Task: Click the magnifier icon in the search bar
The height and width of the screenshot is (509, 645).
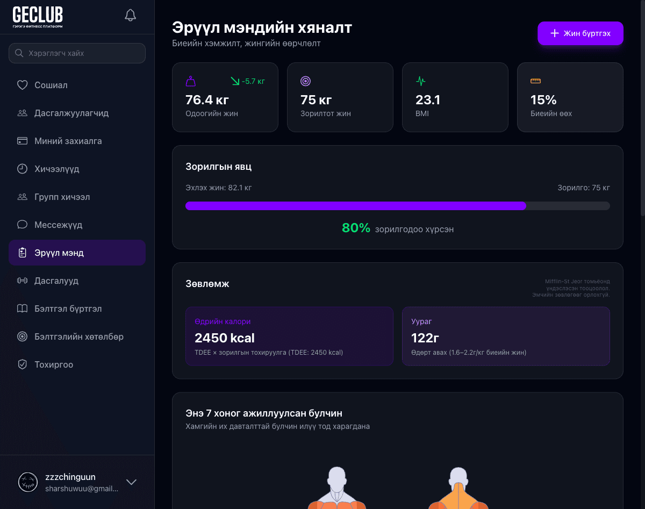Action: coord(19,53)
